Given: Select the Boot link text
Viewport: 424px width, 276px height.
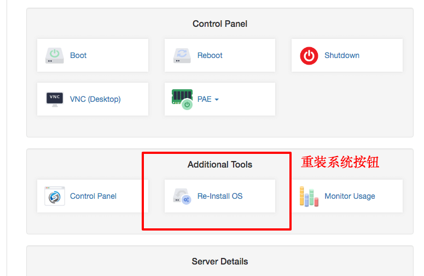Looking at the screenshot, I should (78, 55).
